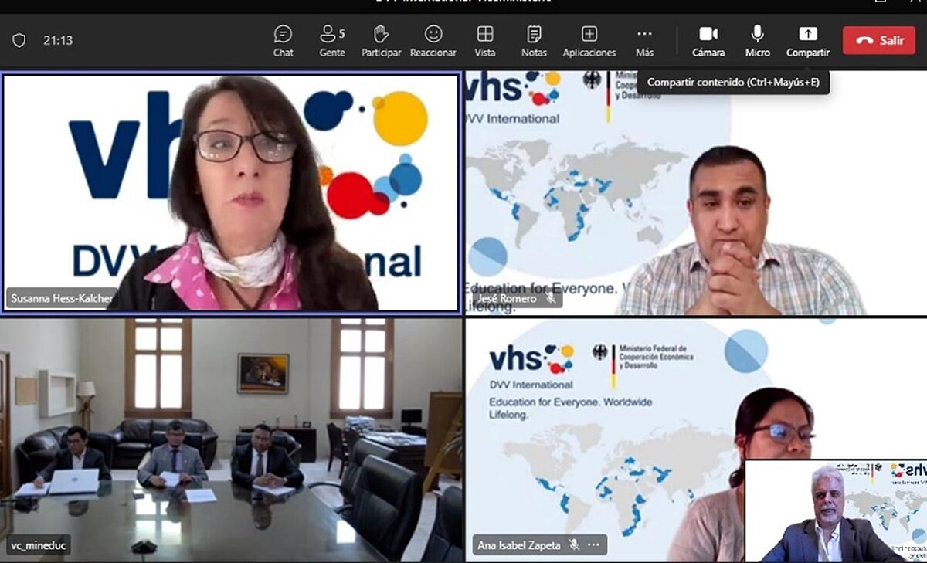Select the Susanna Hess-Kalcher name label
Viewport: 927px width, 563px height.
[62, 299]
